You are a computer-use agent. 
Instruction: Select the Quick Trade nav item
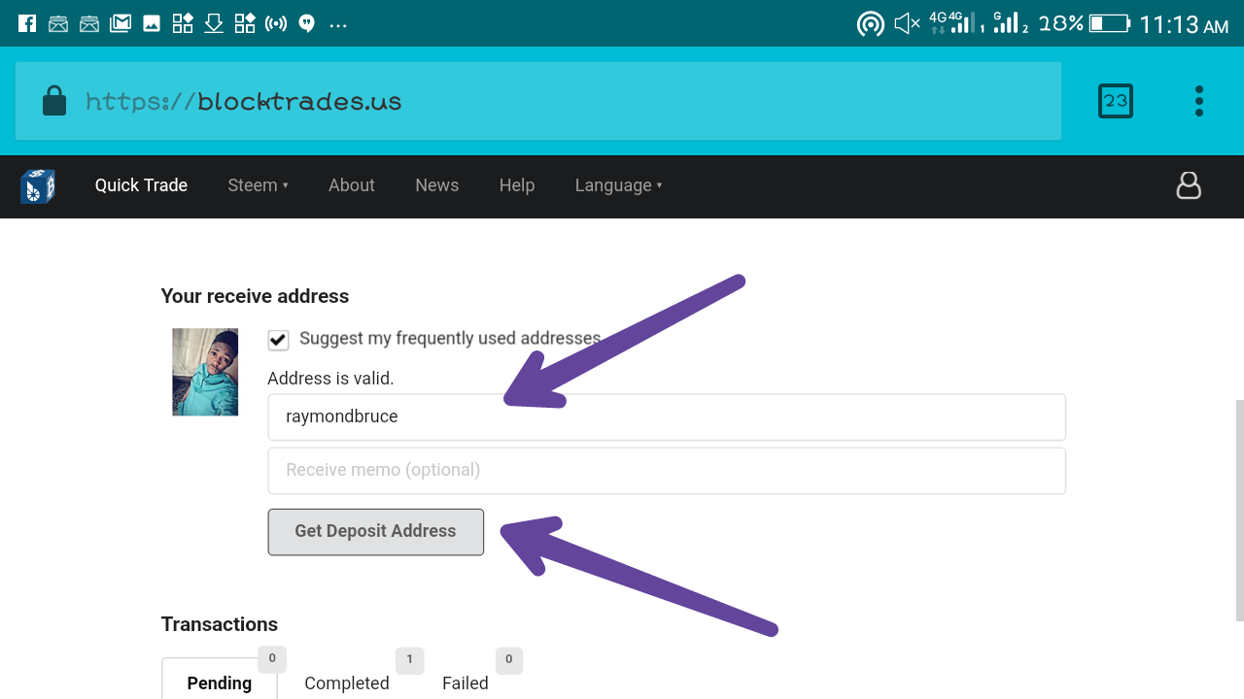(x=141, y=185)
